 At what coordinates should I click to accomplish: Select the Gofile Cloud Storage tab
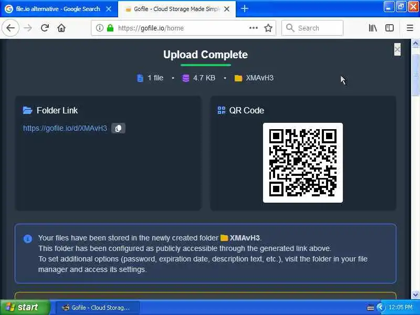pyautogui.click(x=176, y=9)
